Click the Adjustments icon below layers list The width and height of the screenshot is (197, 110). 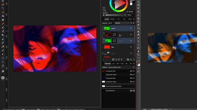click(116, 60)
